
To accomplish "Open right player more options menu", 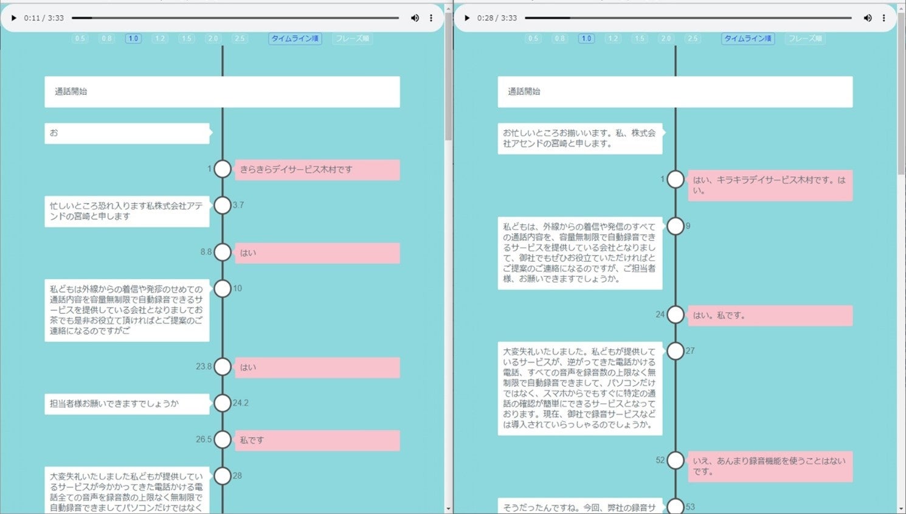I will (x=884, y=18).
